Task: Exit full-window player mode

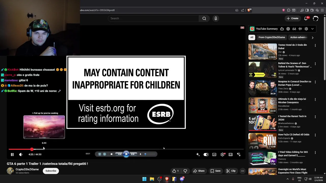Action: (239, 154)
